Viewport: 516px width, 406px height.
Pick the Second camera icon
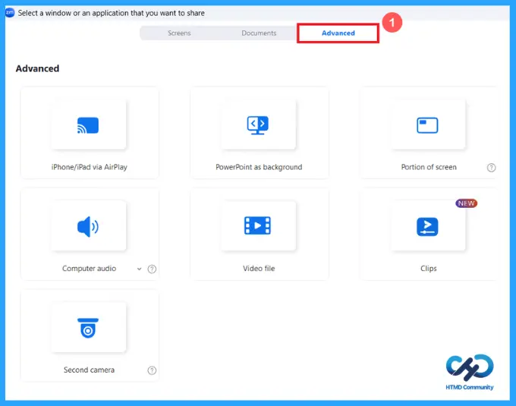point(88,328)
